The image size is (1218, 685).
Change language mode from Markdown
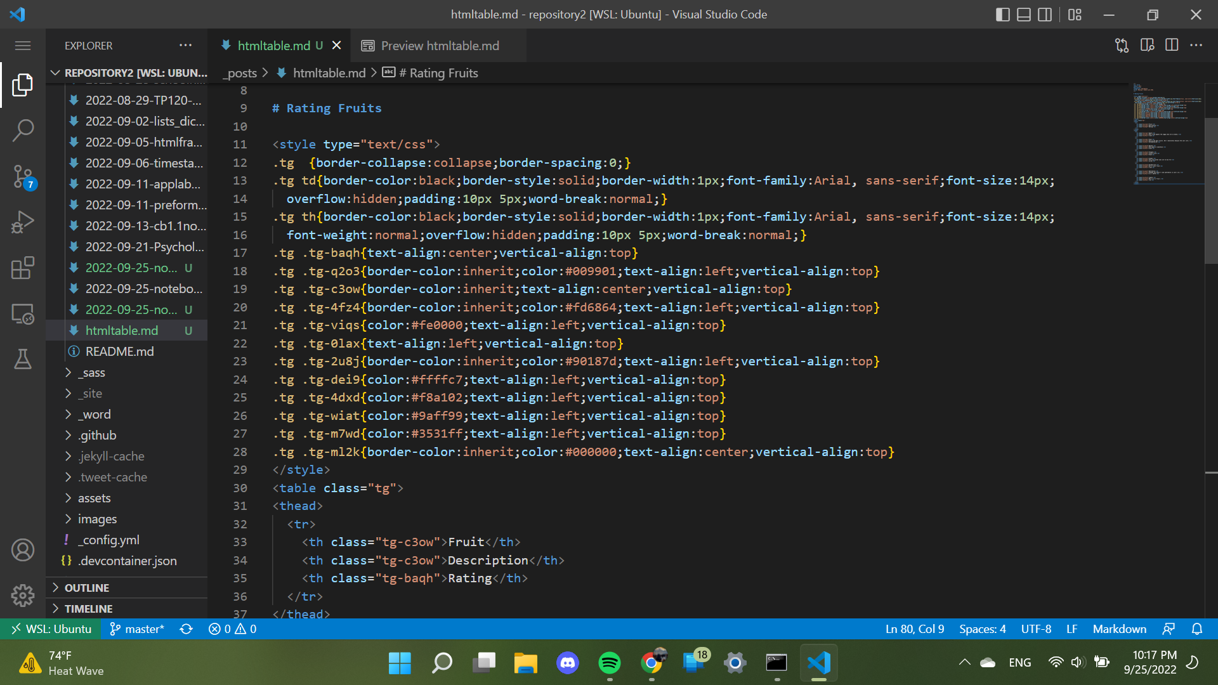[1120, 629]
